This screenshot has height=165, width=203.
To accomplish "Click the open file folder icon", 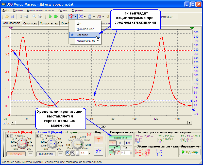I will pos(6,17).
